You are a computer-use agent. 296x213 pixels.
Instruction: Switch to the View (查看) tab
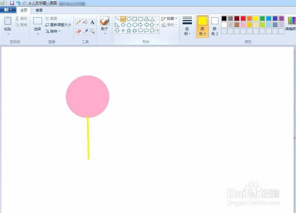[39, 10]
